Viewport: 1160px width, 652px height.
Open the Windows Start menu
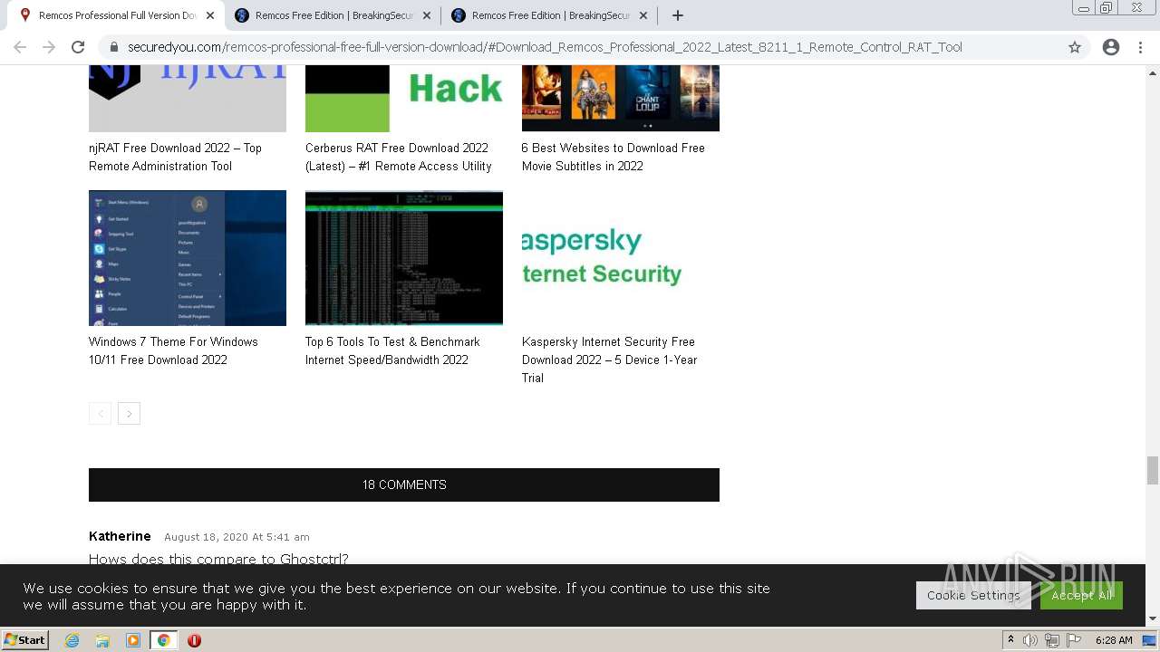(24, 640)
